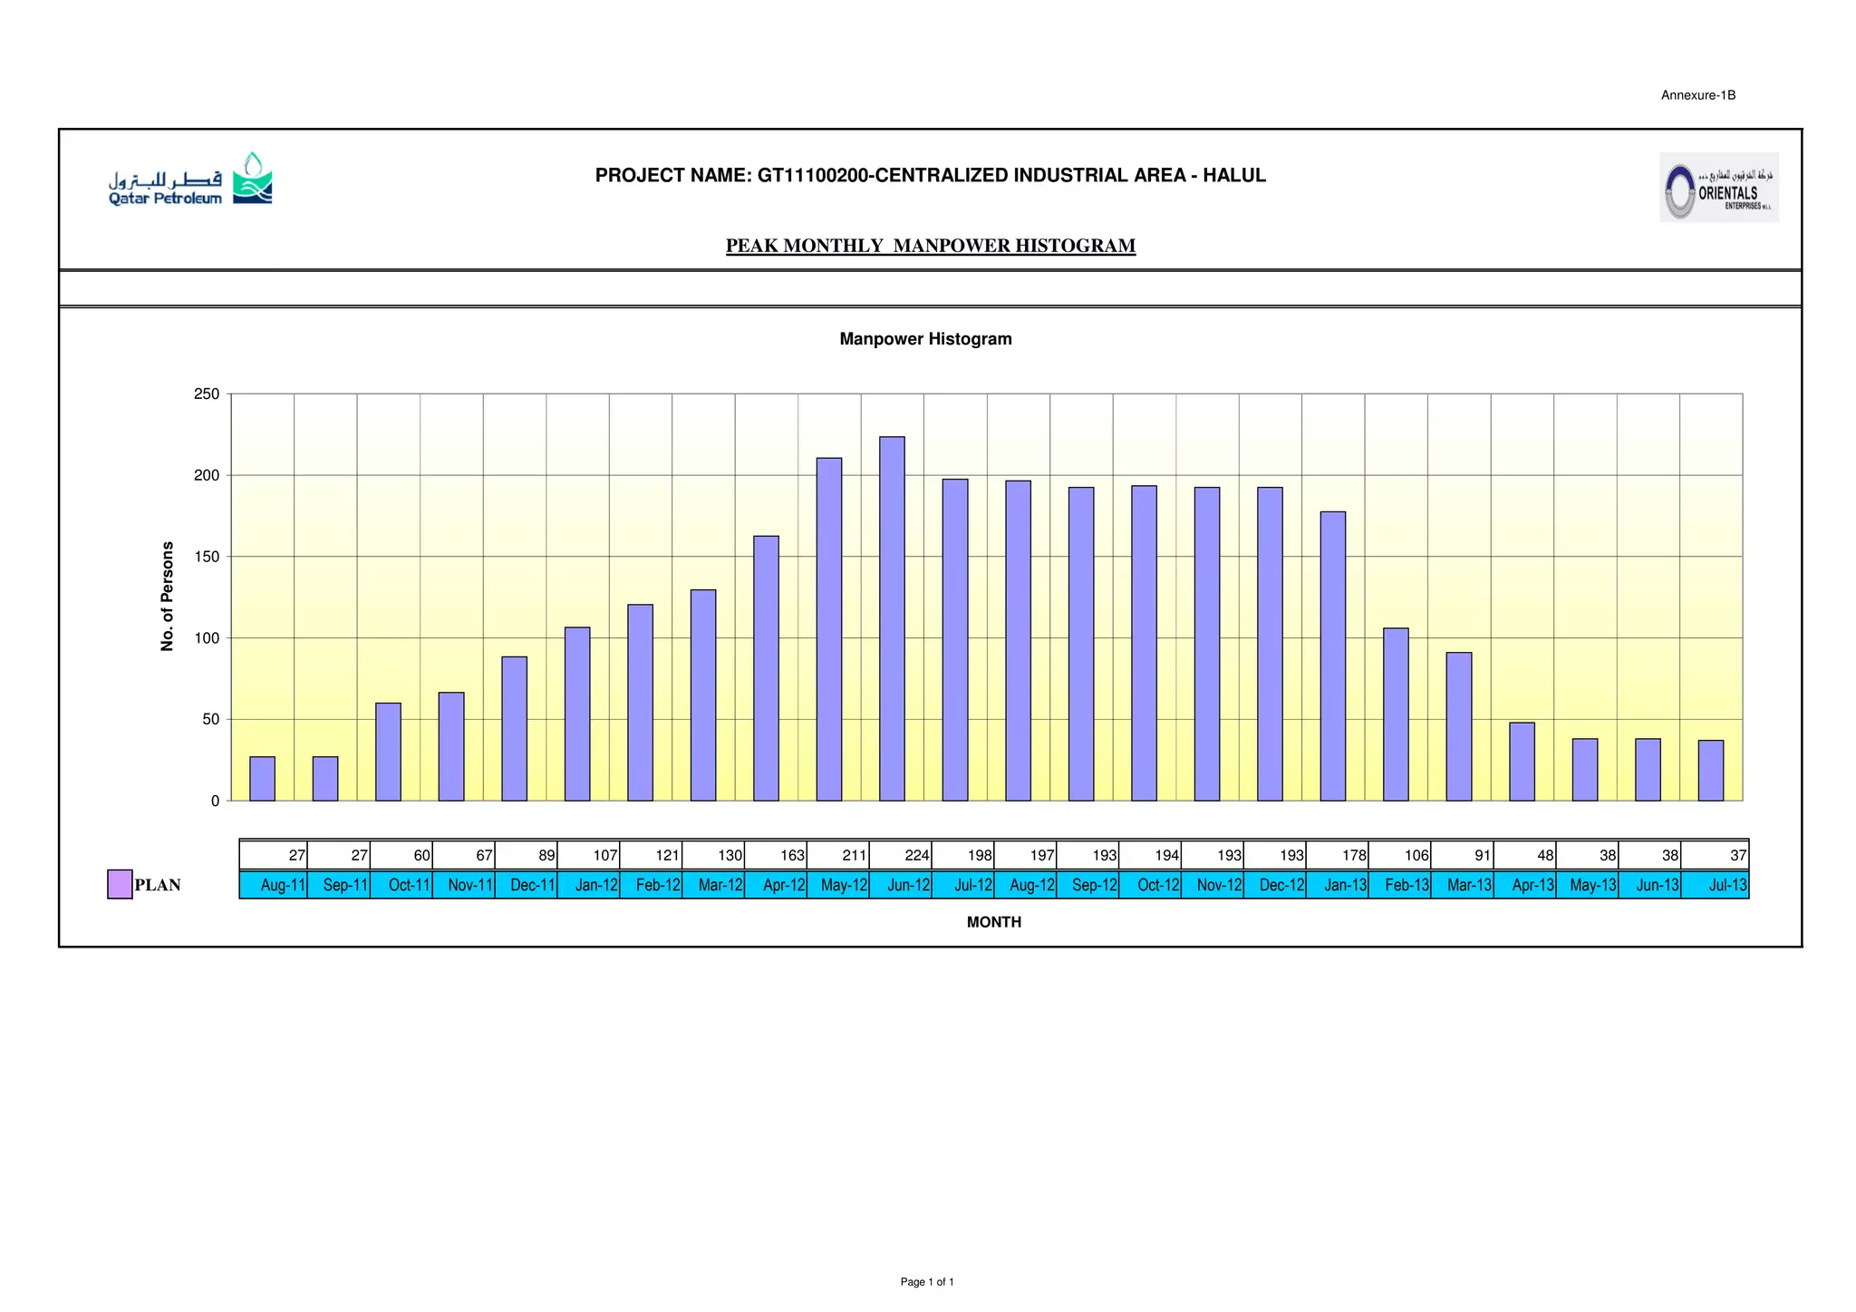Image resolution: width=1856 pixels, height=1312 pixels.
Task: Click the Jul-13 month cell
Action: point(1715,885)
